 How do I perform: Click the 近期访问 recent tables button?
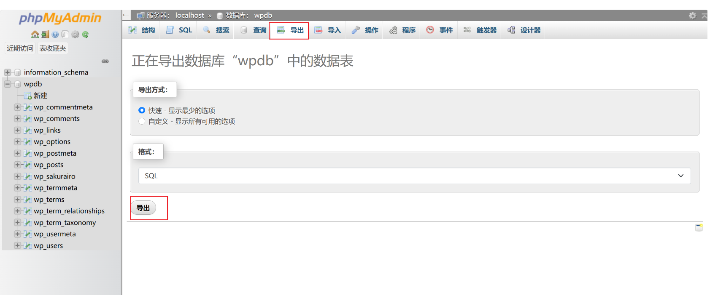(x=20, y=48)
